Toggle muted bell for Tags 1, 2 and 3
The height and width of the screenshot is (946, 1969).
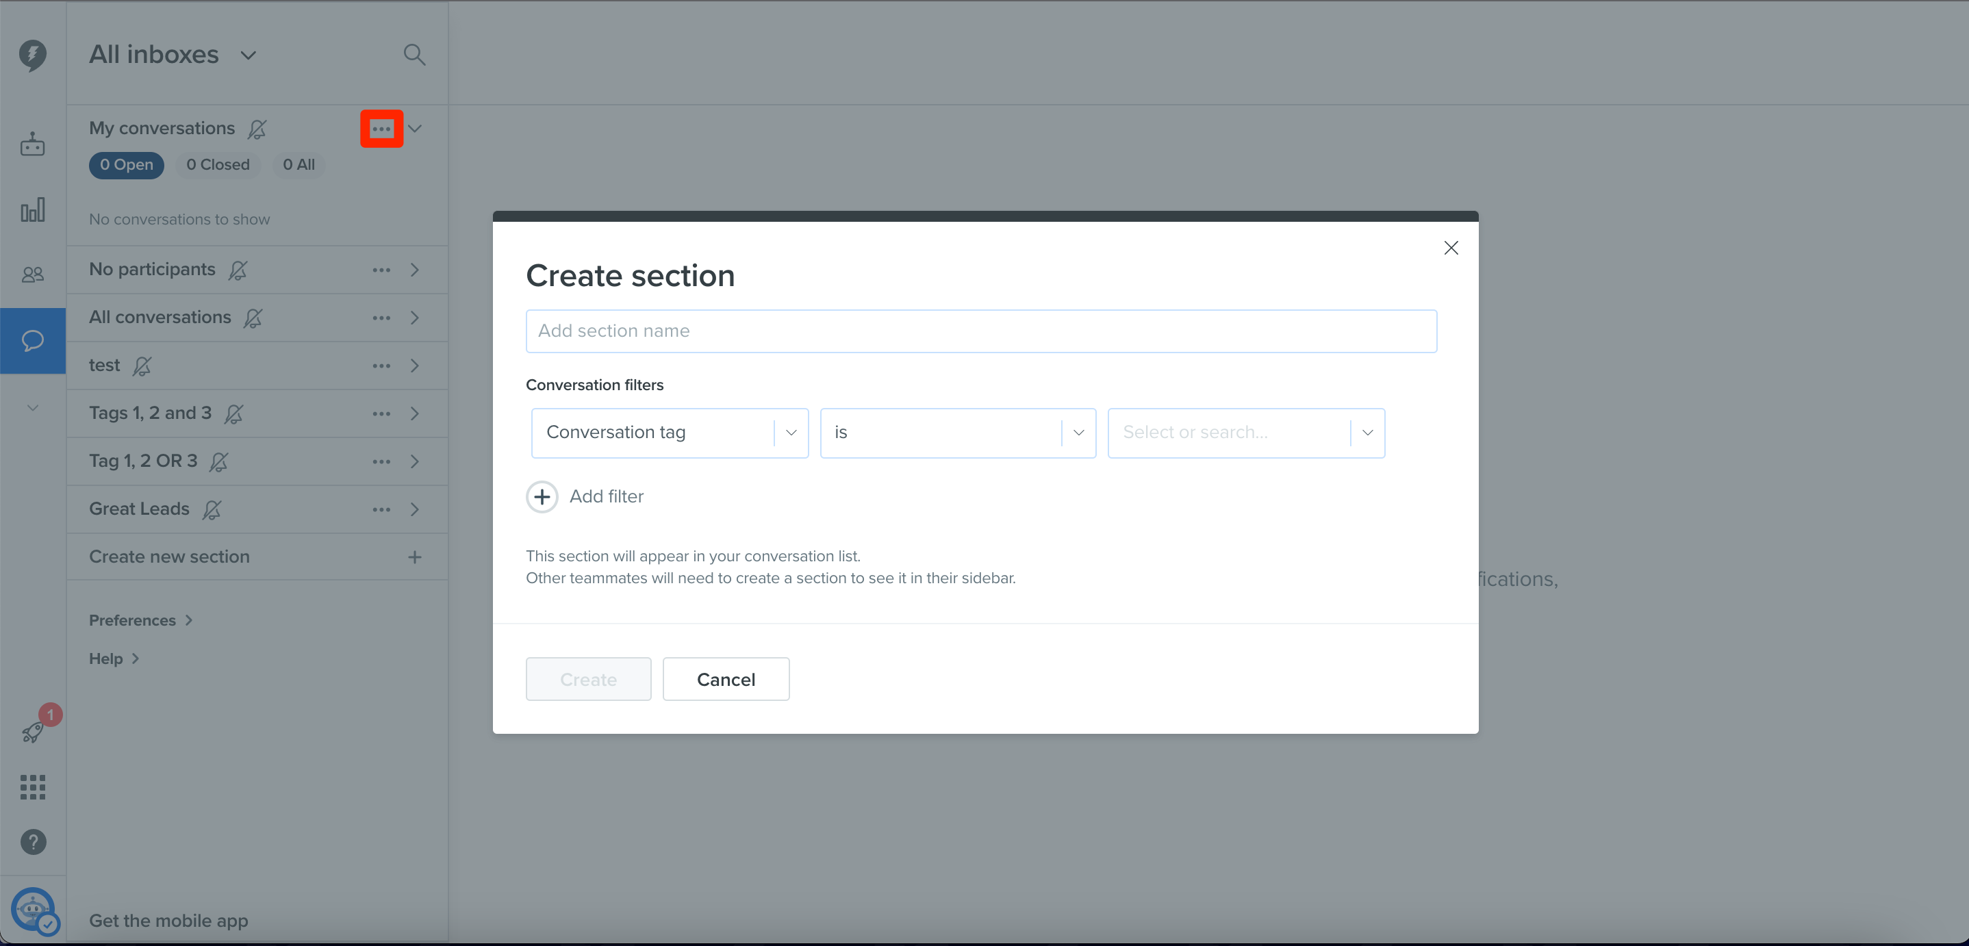pos(234,414)
